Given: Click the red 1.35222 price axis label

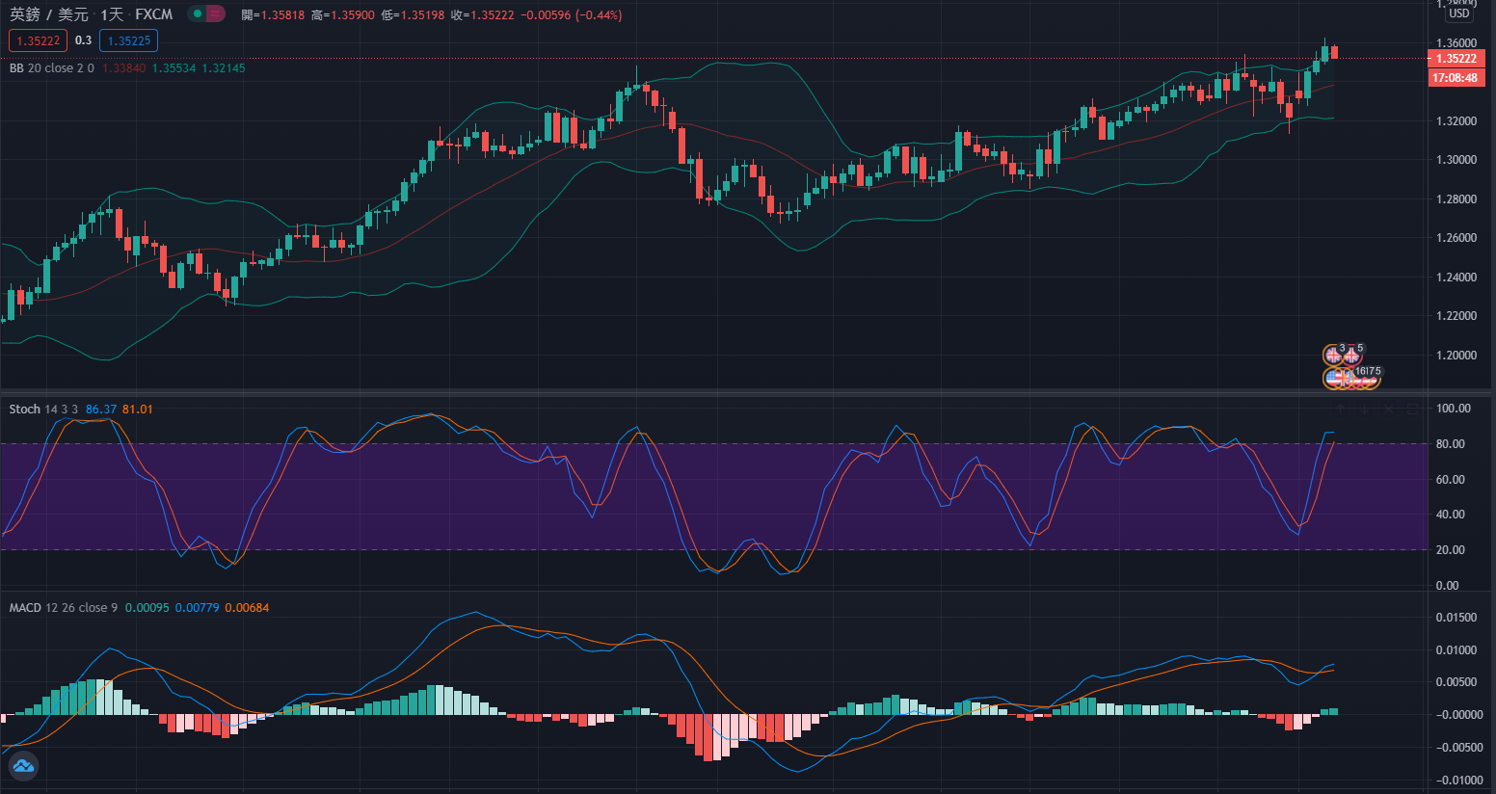Looking at the screenshot, I should coord(1456,59).
